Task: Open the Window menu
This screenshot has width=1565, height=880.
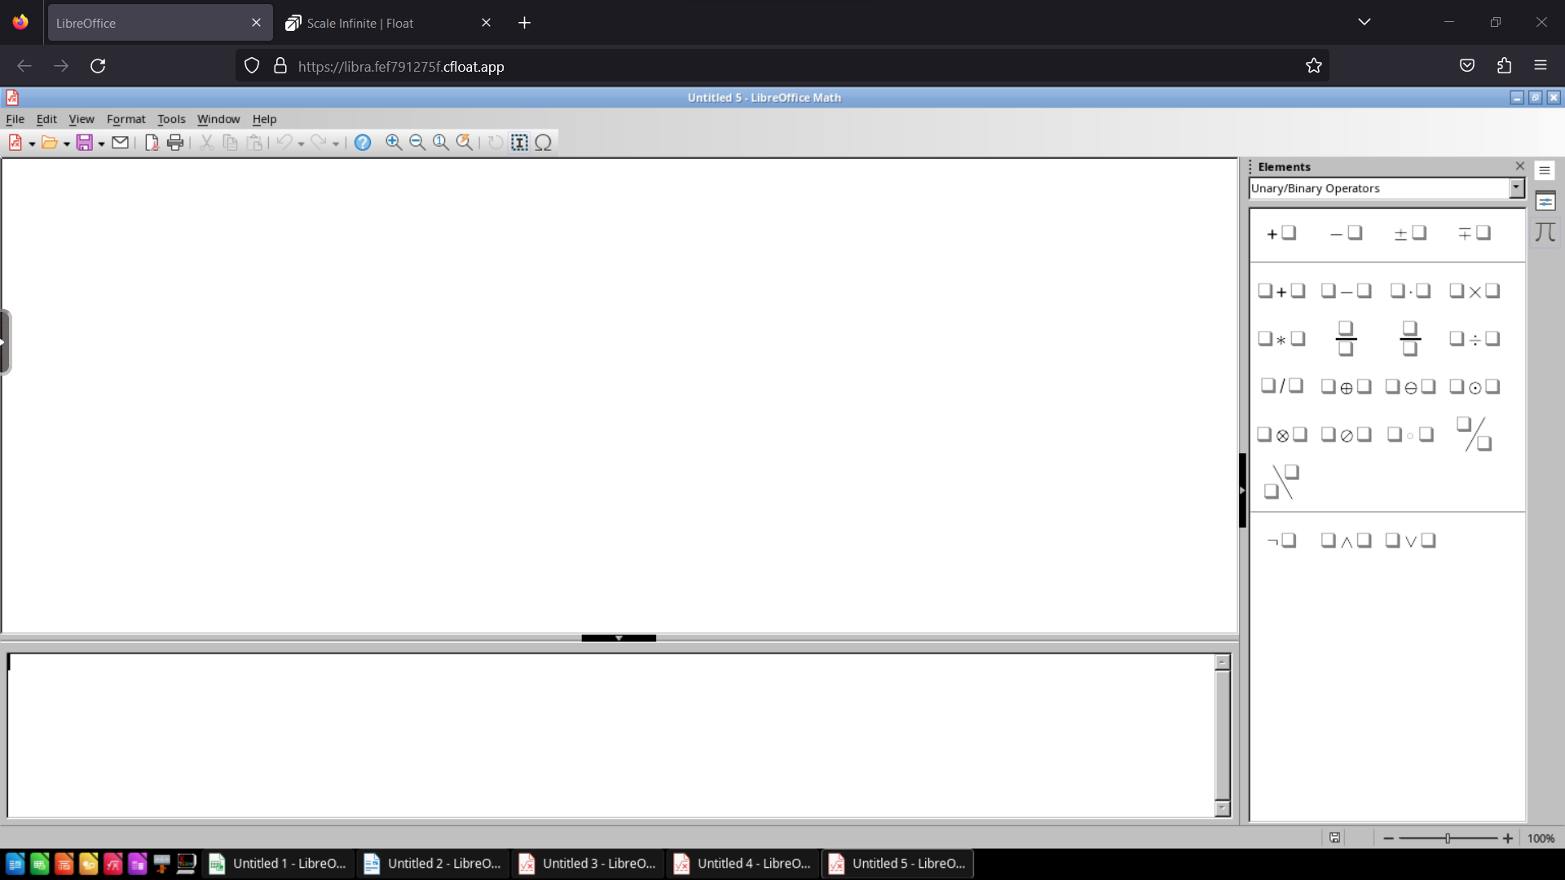Action: [x=218, y=119]
